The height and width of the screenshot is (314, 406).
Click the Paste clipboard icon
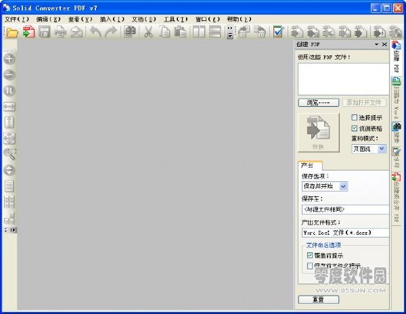click(x=180, y=32)
